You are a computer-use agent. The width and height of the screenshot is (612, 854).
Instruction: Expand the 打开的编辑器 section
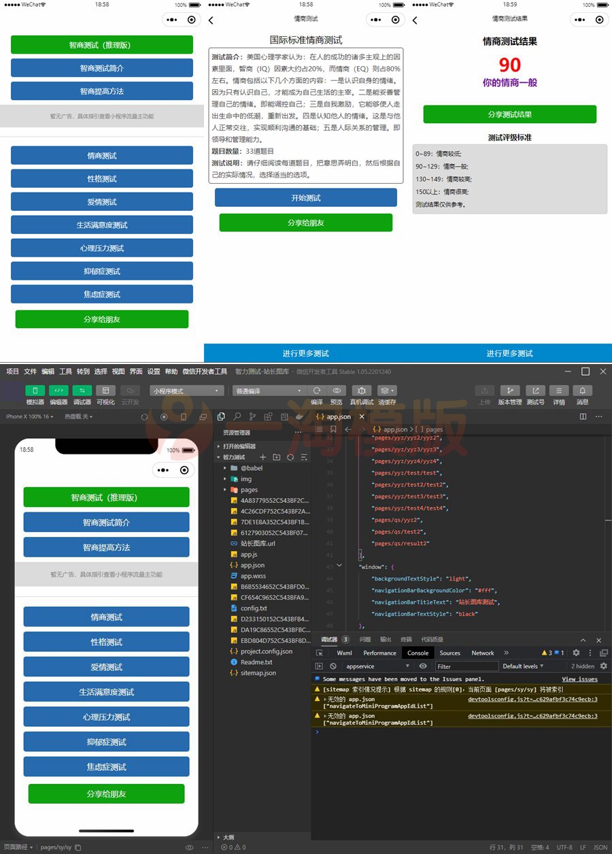tap(218, 446)
